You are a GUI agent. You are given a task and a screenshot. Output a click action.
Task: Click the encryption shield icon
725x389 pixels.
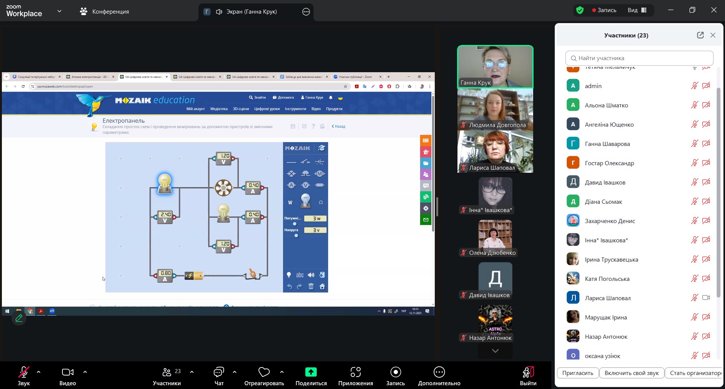[580, 10]
